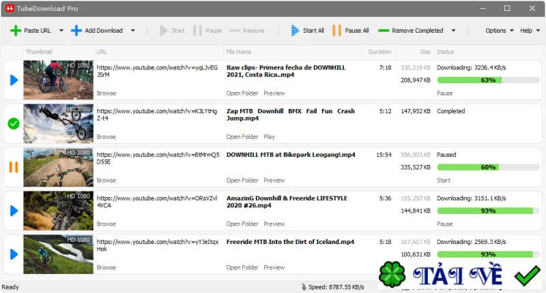
Task: Open the Help menu
Action: pyautogui.click(x=530, y=31)
